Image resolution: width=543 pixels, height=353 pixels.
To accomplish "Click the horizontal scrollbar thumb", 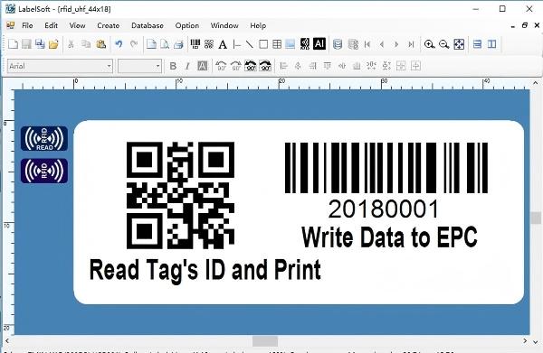I will point(265,341).
